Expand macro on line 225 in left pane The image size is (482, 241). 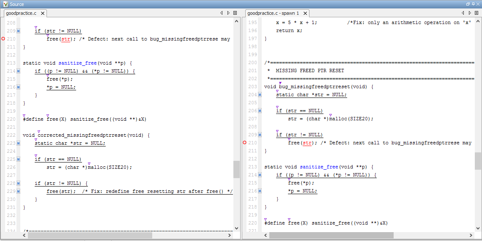tap(19, 159)
